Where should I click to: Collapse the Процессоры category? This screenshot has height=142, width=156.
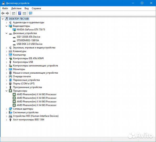[x=7, y=91]
